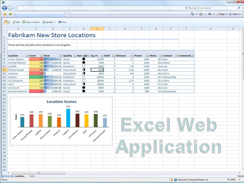This screenshot has width=244, height=183.
Task: Open the Location column filter dropdown
Action: coord(27,56)
